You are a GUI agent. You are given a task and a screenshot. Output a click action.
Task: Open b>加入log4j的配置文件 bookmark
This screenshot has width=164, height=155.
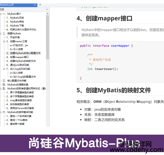point(23,77)
